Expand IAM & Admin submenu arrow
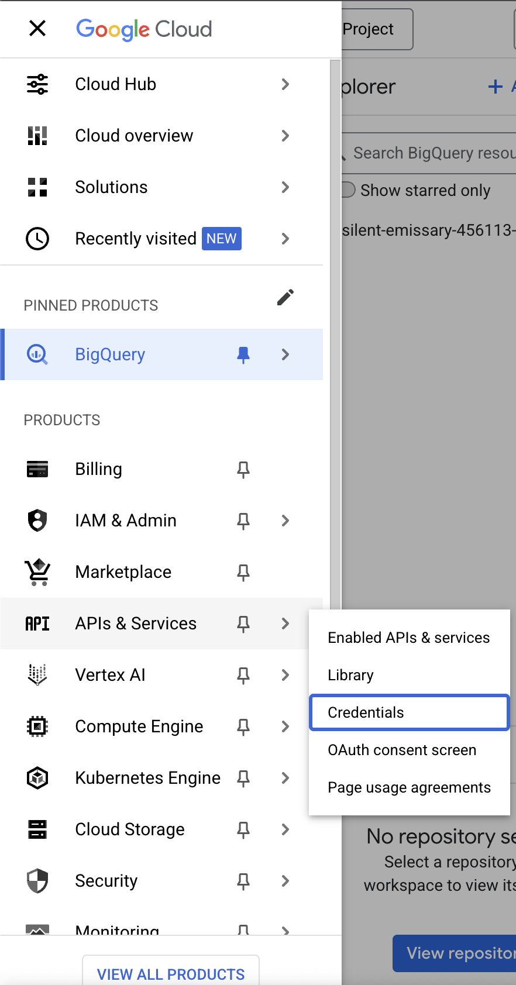The height and width of the screenshot is (985, 516). coord(285,521)
